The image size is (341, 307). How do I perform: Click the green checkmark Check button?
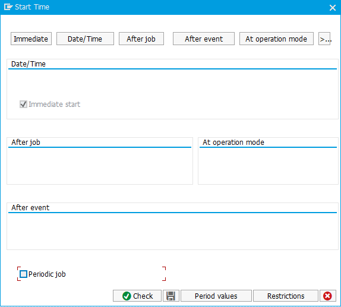[137, 296]
